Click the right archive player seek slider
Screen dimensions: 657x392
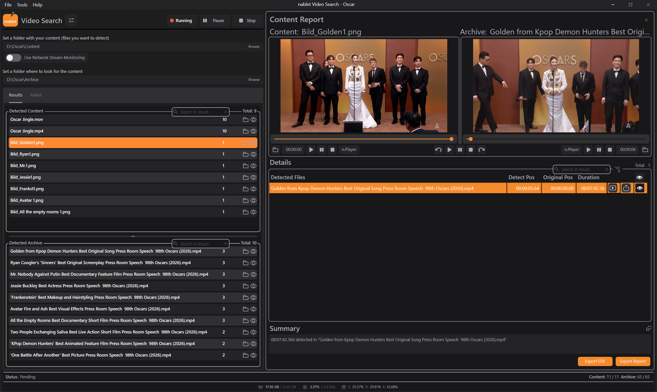coord(556,139)
